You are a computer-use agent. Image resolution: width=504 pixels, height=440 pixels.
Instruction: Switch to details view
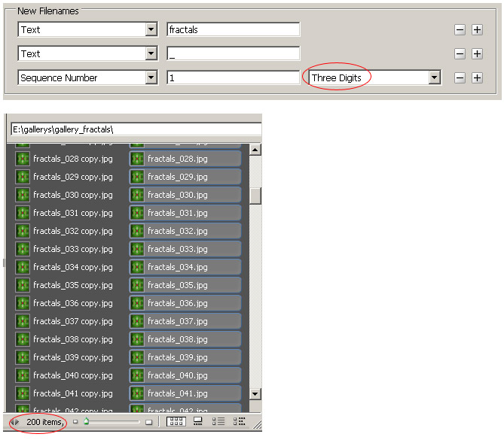point(218,421)
